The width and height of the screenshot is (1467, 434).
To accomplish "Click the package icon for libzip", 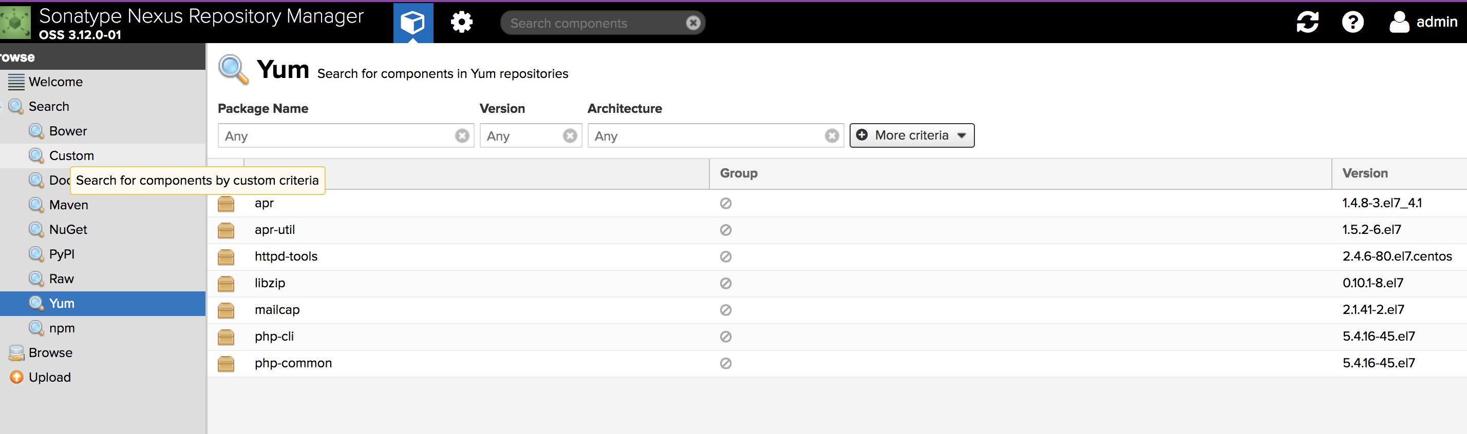I will (x=226, y=283).
